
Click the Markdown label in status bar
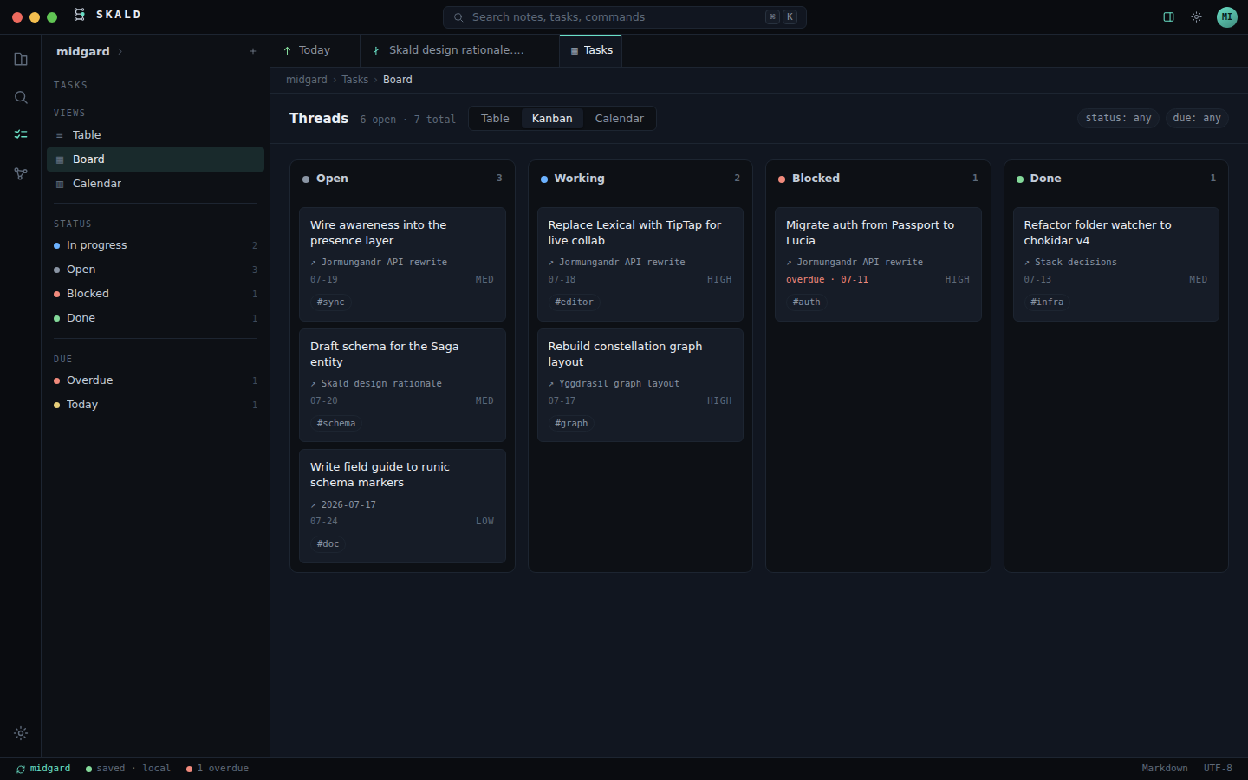click(x=1165, y=769)
